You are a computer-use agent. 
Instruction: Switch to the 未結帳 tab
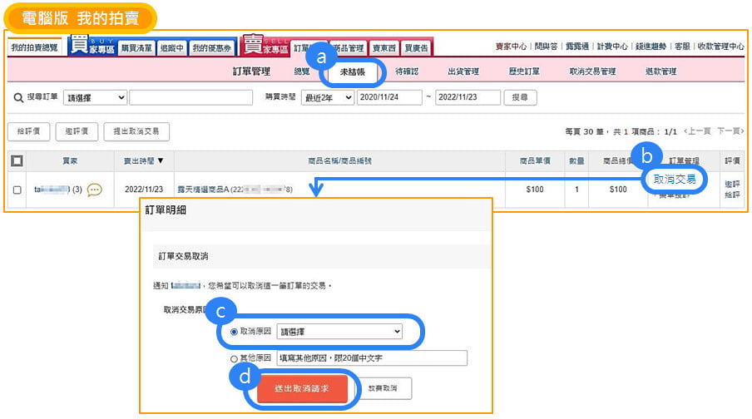point(356,72)
